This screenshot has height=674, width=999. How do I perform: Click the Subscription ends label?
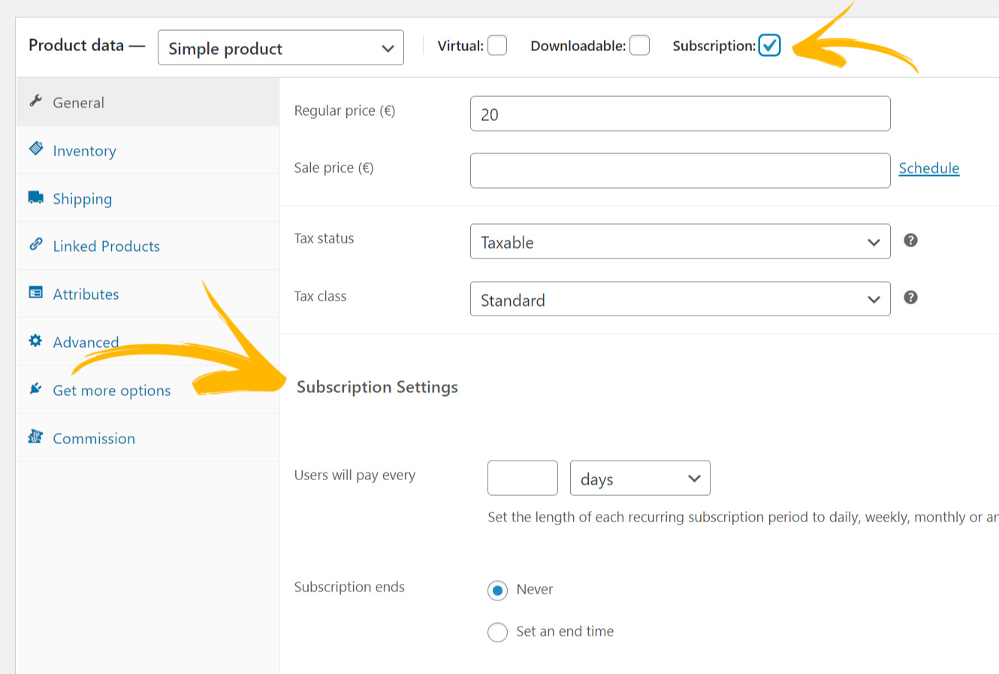pyautogui.click(x=349, y=587)
